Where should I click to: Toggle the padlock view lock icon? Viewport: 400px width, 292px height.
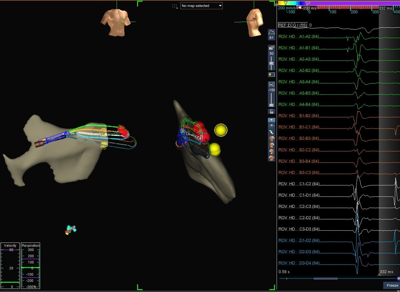click(x=271, y=111)
